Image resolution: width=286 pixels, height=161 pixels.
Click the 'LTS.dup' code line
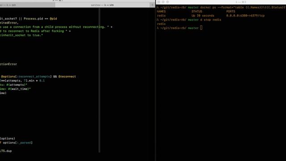(6, 151)
